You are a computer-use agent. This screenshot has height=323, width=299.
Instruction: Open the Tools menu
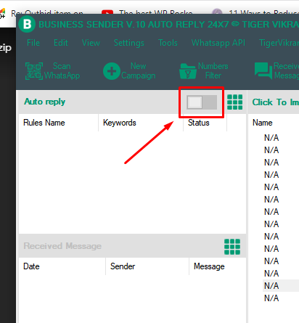point(168,43)
